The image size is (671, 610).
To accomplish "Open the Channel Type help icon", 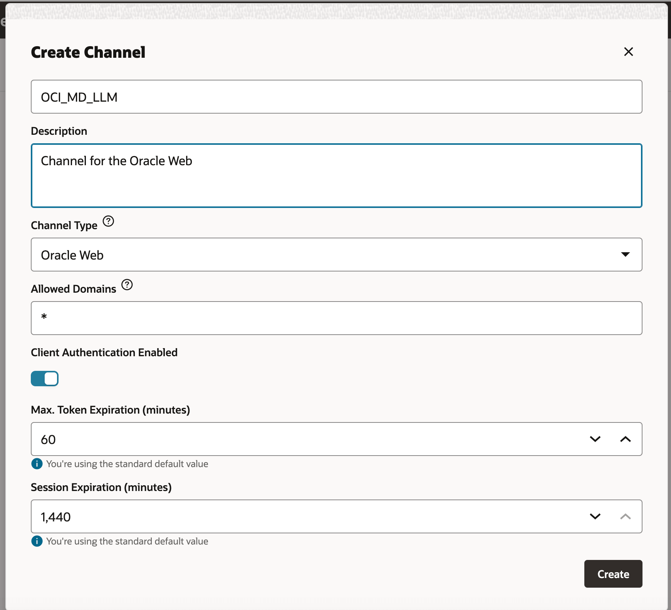I will coord(109,221).
